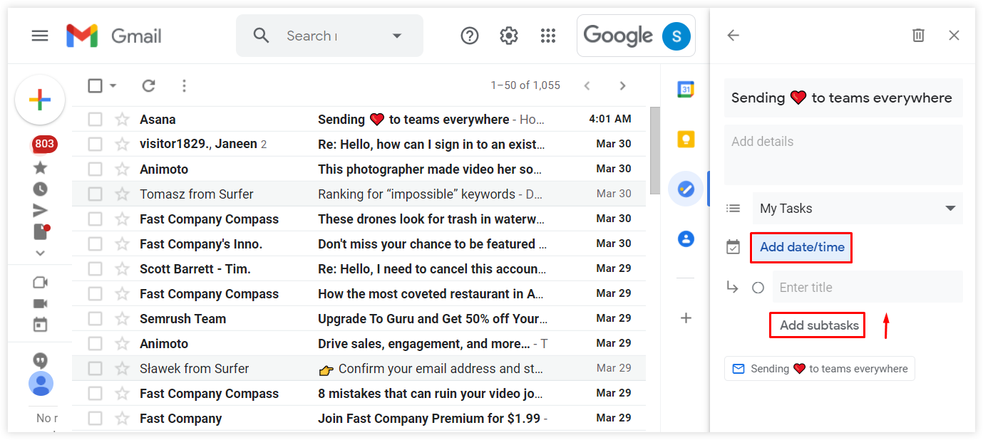Open the three-dot More menu above emails

184,85
